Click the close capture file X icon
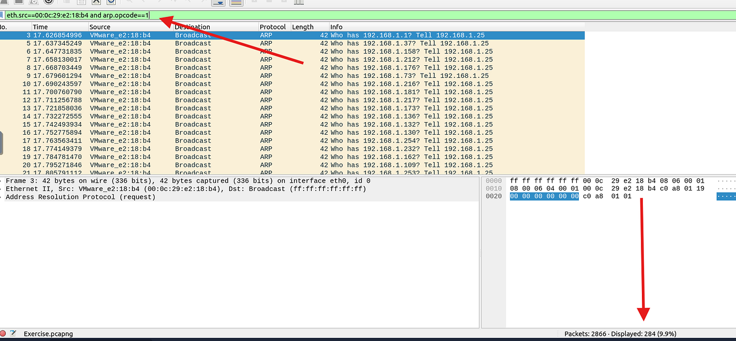Viewport: 736px width, 341px height. point(96,2)
